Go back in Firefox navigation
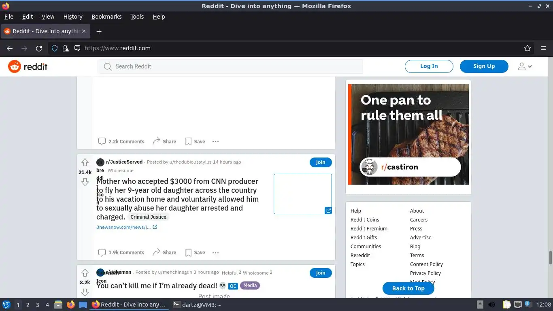Viewport: 553px width, 311px height. click(10, 48)
